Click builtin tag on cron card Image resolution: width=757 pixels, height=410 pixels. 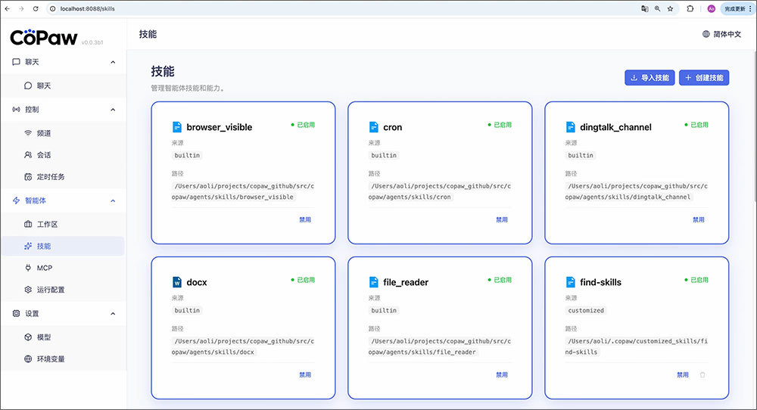(383, 155)
